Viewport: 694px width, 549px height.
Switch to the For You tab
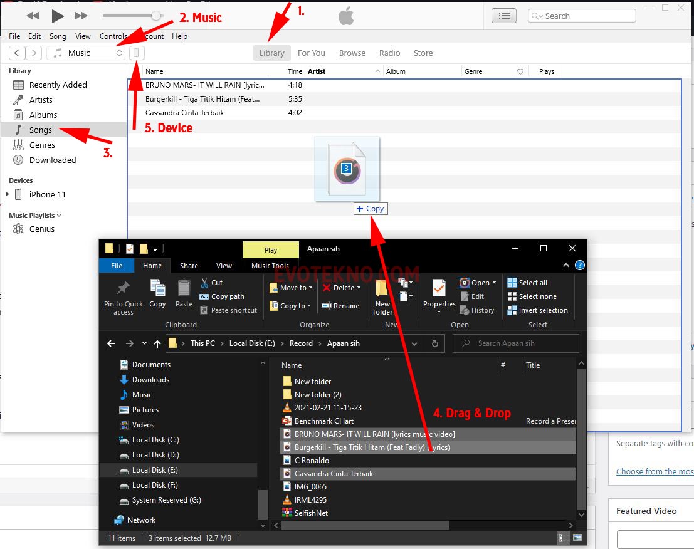311,53
